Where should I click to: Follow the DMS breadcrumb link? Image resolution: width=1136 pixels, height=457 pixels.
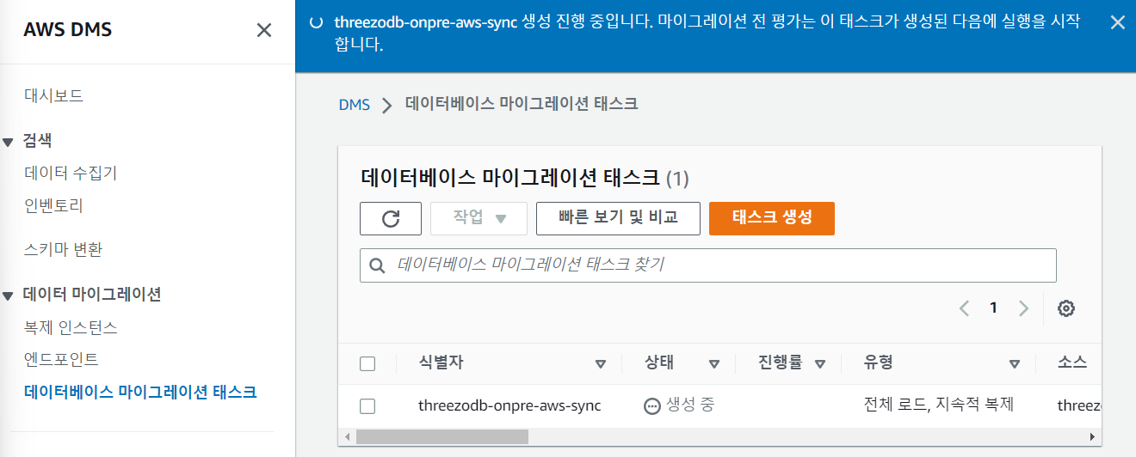(x=354, y=105)
